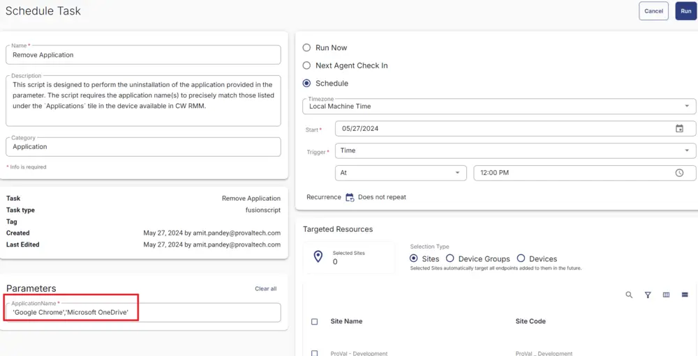Open the clock time picker icon
This screenshot has height=356, width=698.
click(x=679, y=173)
